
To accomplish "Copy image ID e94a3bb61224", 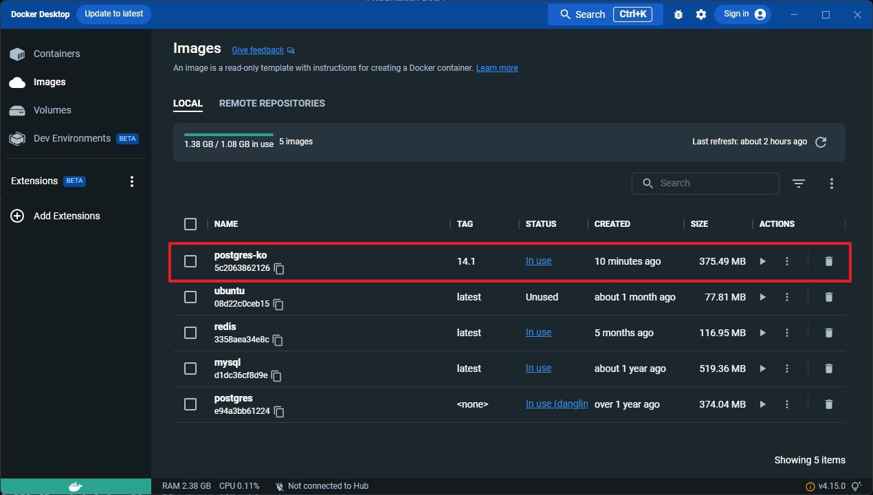I will click(279, 412).
